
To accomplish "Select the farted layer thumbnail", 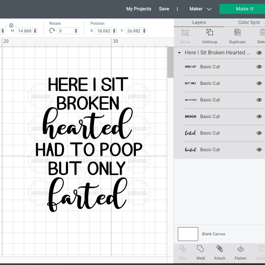I will click(x=191, y=133).
